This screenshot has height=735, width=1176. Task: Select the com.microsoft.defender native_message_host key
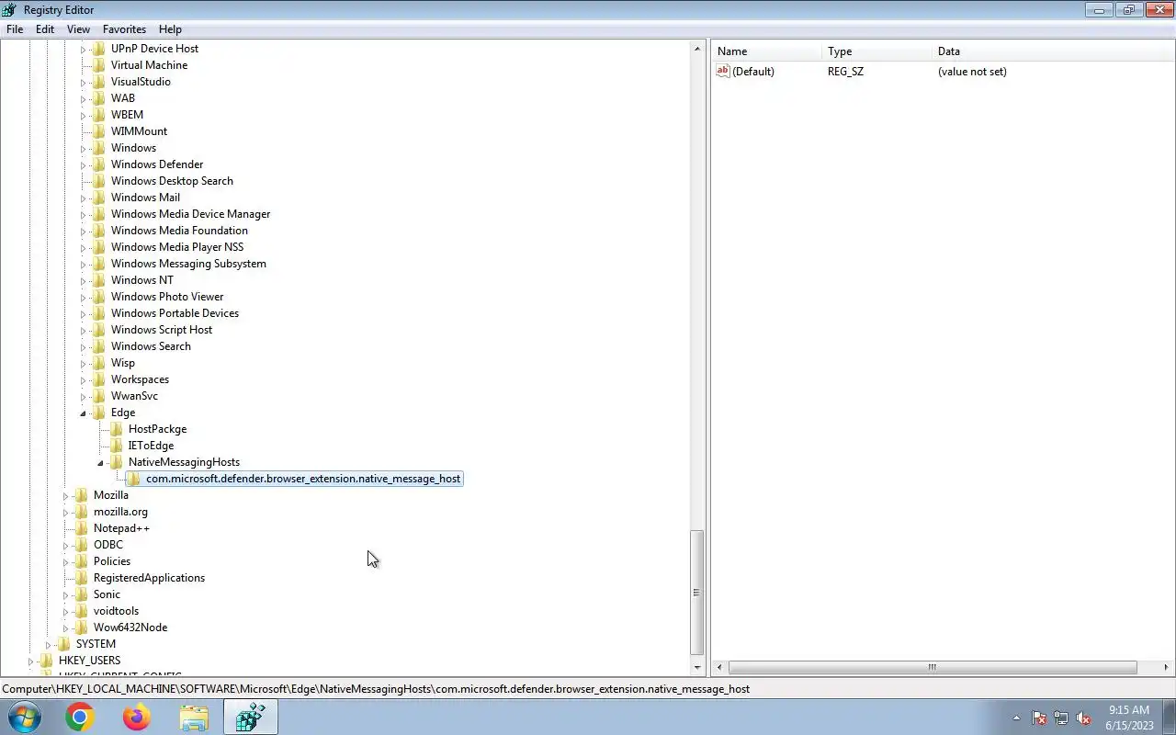pyautogui.click(x=303, y=479)
